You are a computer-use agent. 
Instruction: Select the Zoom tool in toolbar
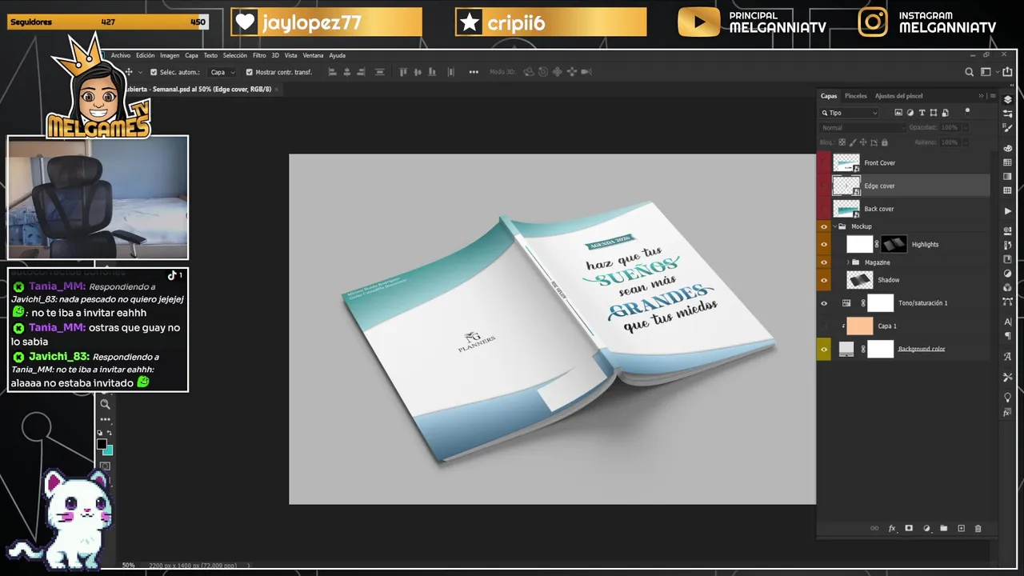(x=105, y=404)
